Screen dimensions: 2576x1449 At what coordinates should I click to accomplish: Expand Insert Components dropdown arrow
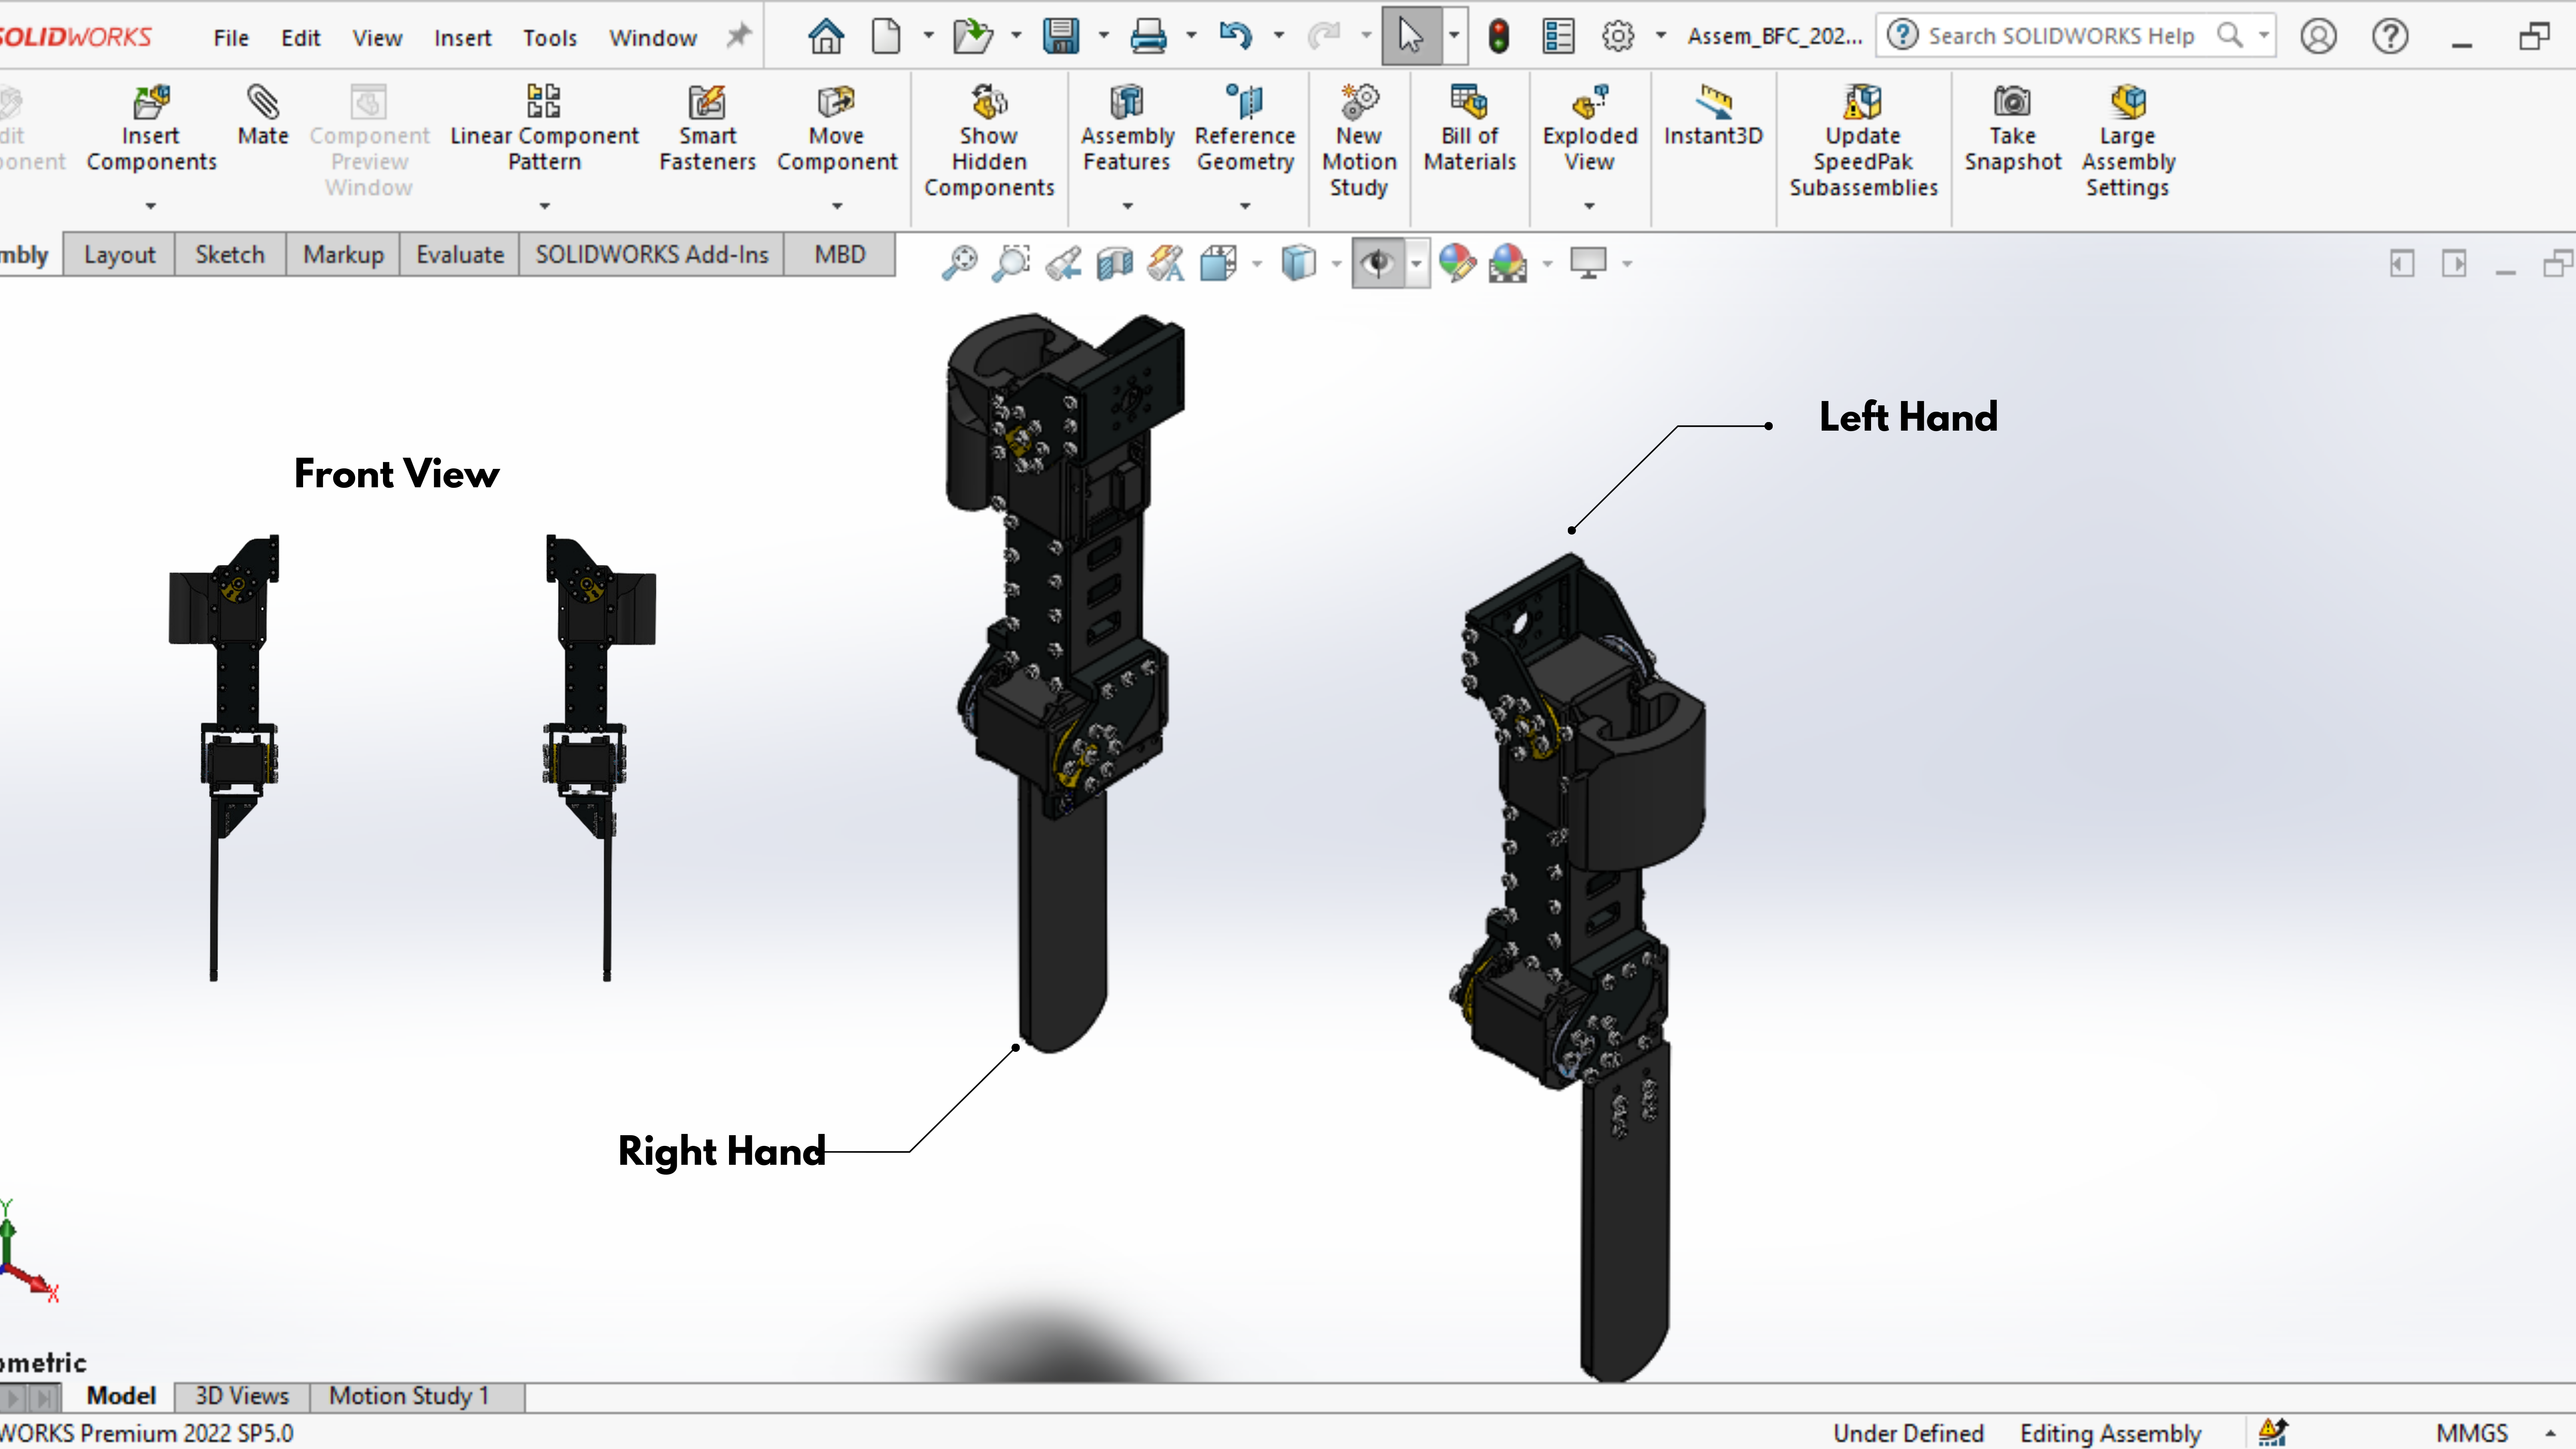[x=151, y=206]
